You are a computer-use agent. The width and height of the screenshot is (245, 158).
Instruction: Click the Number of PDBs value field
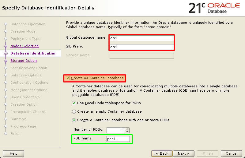[x=116, y=130]
